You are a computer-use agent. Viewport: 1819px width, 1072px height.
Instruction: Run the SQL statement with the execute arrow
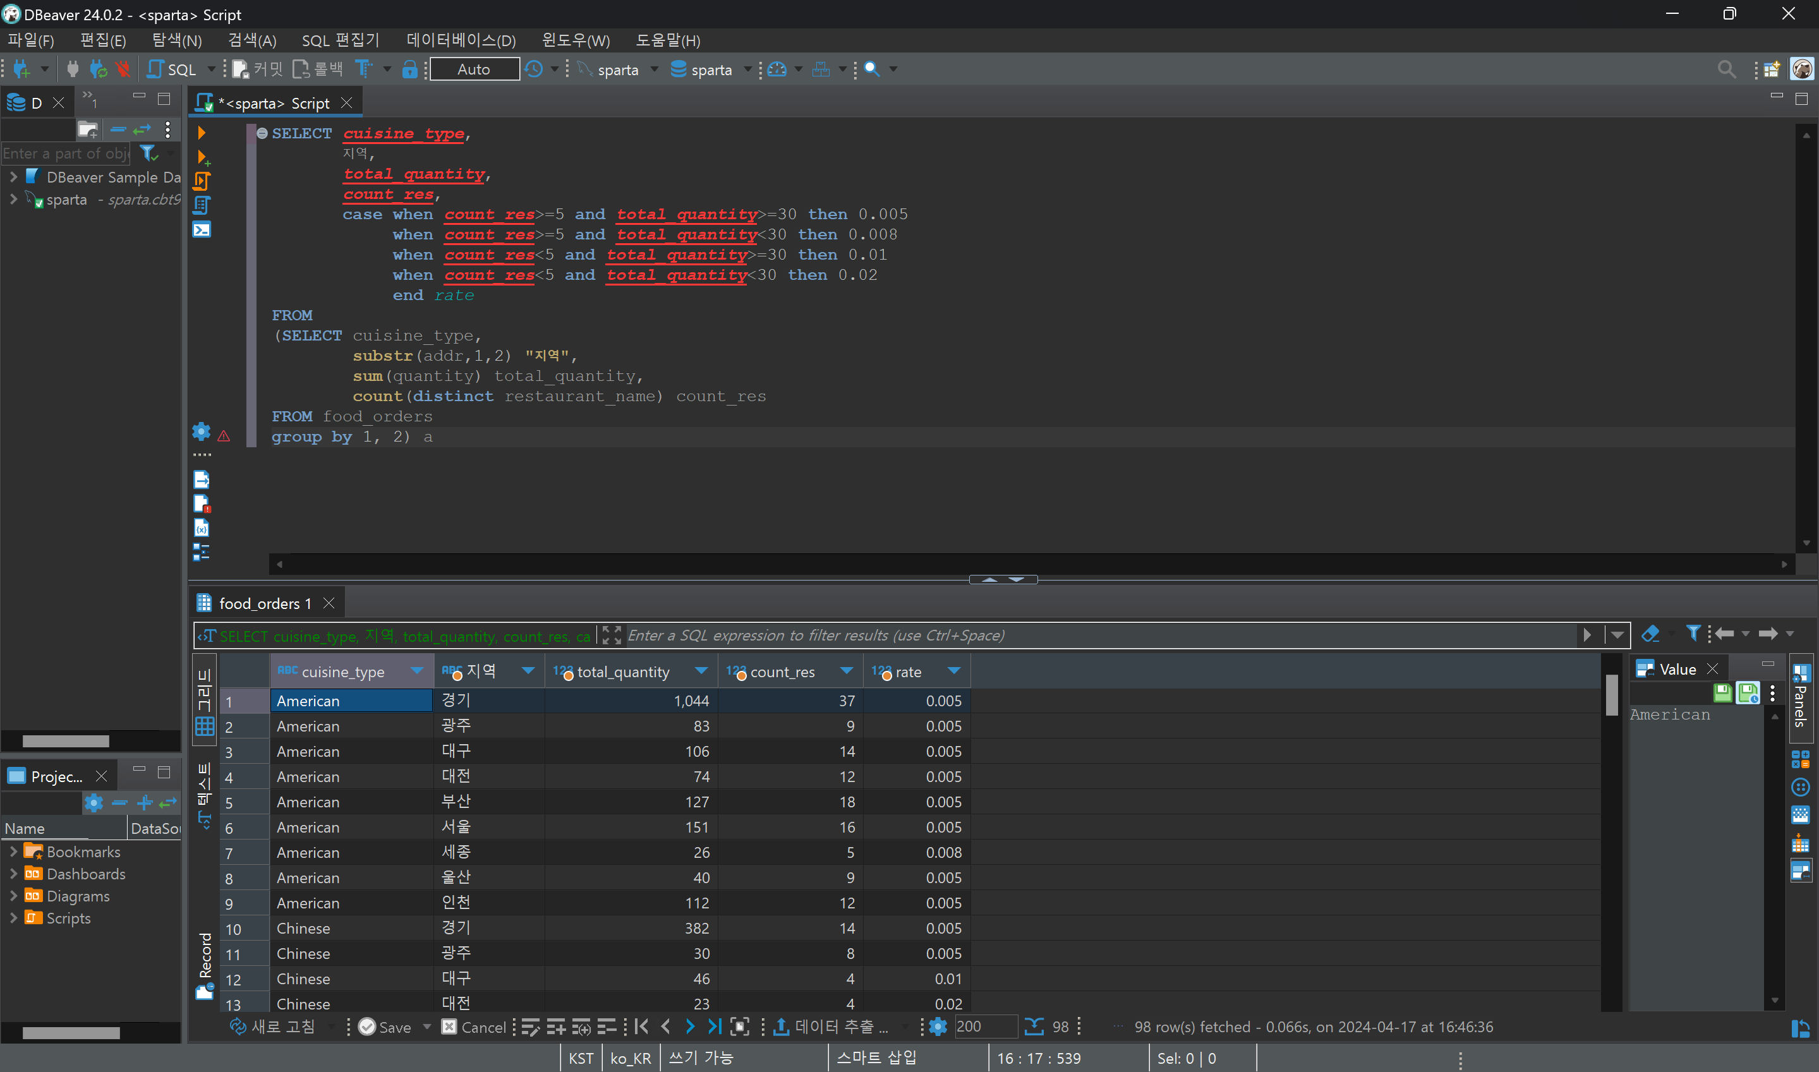(x=202, y=133)
